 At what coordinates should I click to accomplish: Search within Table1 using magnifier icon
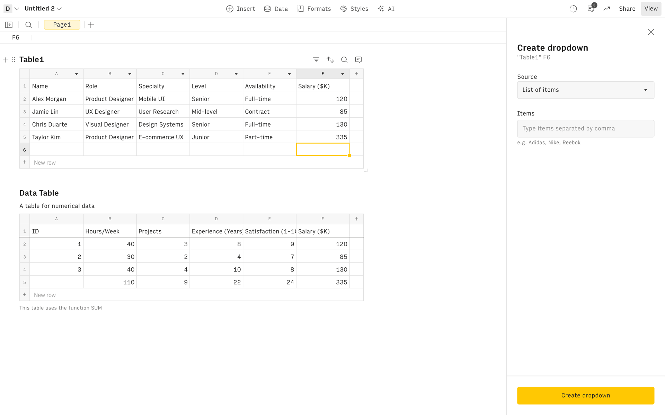(344, 59)
